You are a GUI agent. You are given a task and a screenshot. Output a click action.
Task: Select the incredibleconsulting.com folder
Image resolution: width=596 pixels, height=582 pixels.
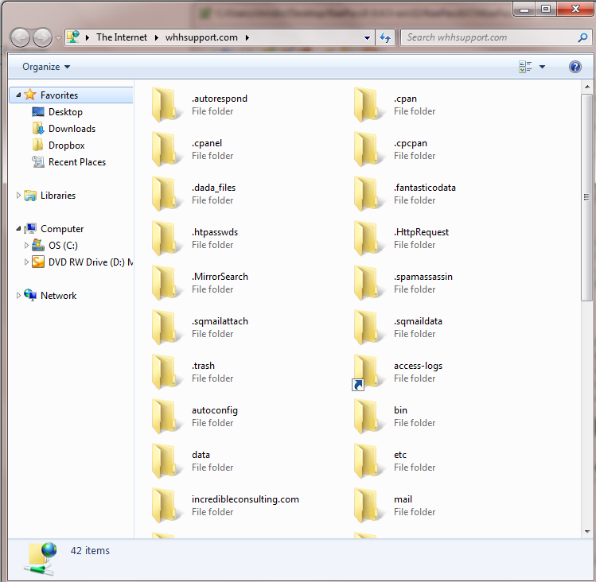pyautogui.click(x=245, y=499)
